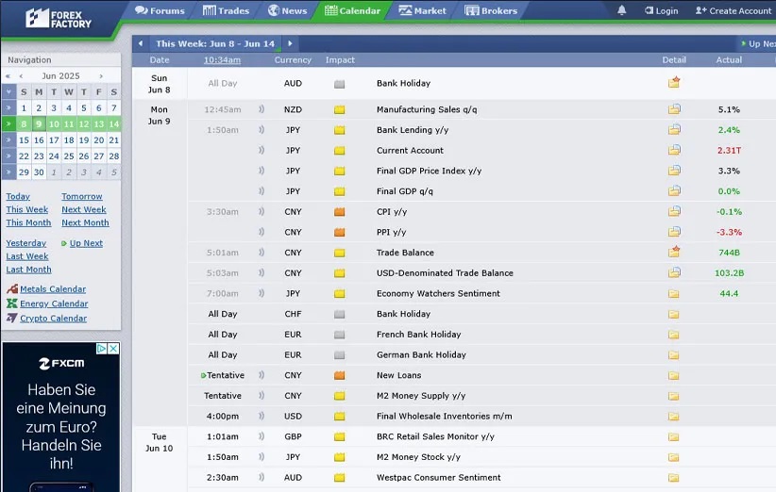Toggle alert sound icon for CPI y/y event
The height and width of the screenshot is (492, 776).
(261, 212)
